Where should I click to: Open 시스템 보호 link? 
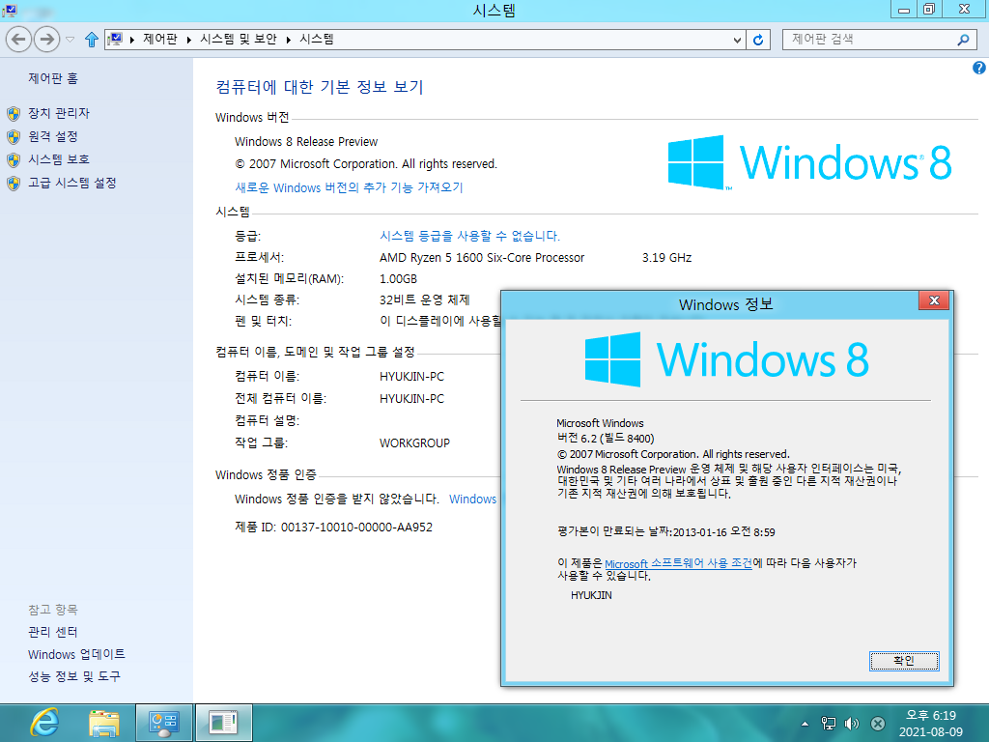[59, 159]
